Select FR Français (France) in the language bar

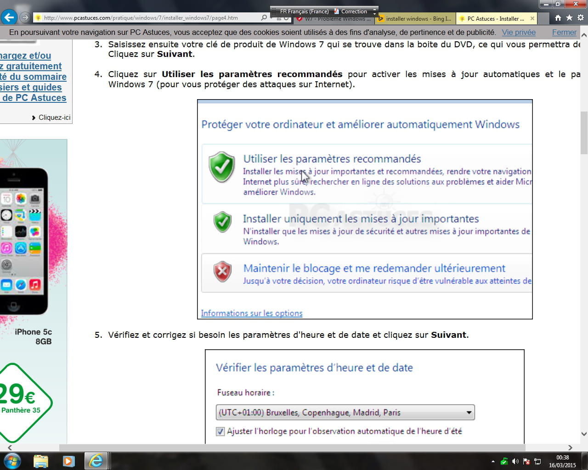[305, 11]
